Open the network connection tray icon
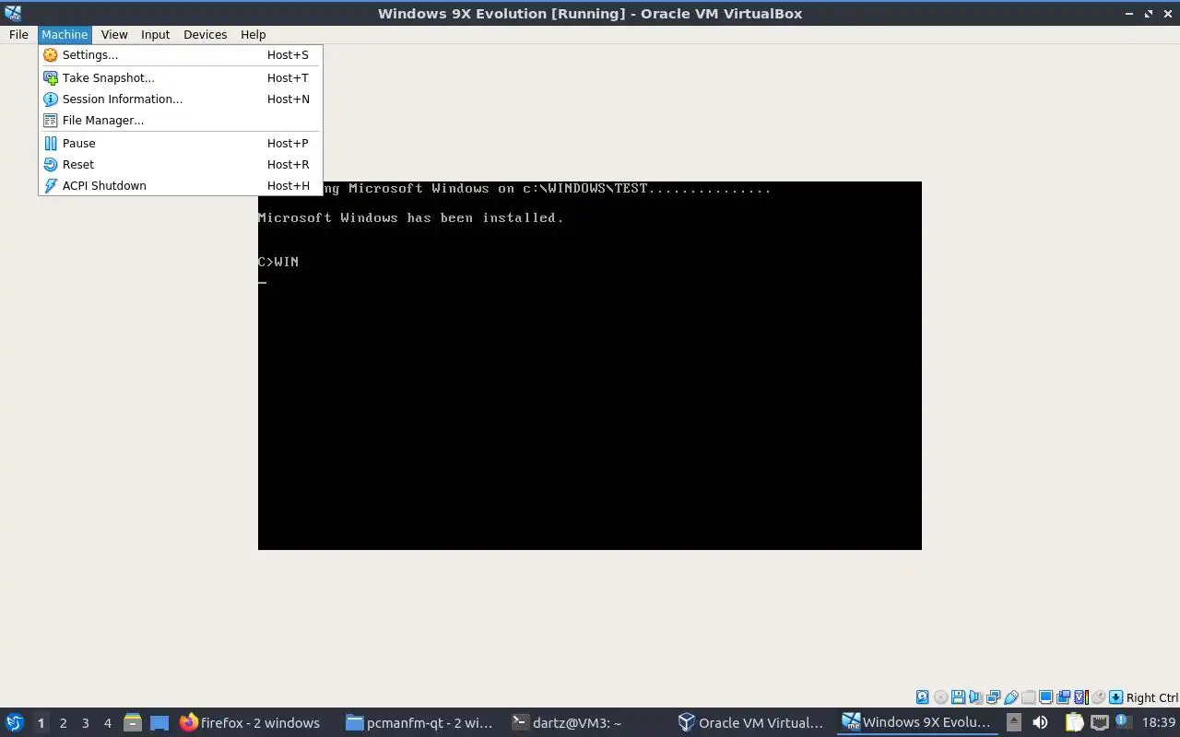This screenshot has height=737, width=1180. 1099,722
